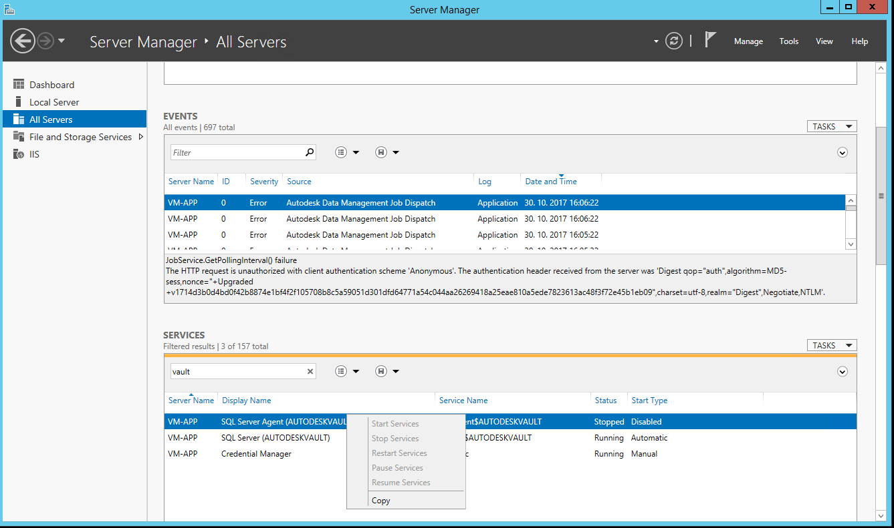The height and width of the screenshot is (528, 894).
Task: Sort events by Server Name column
Action: point(191,182)
